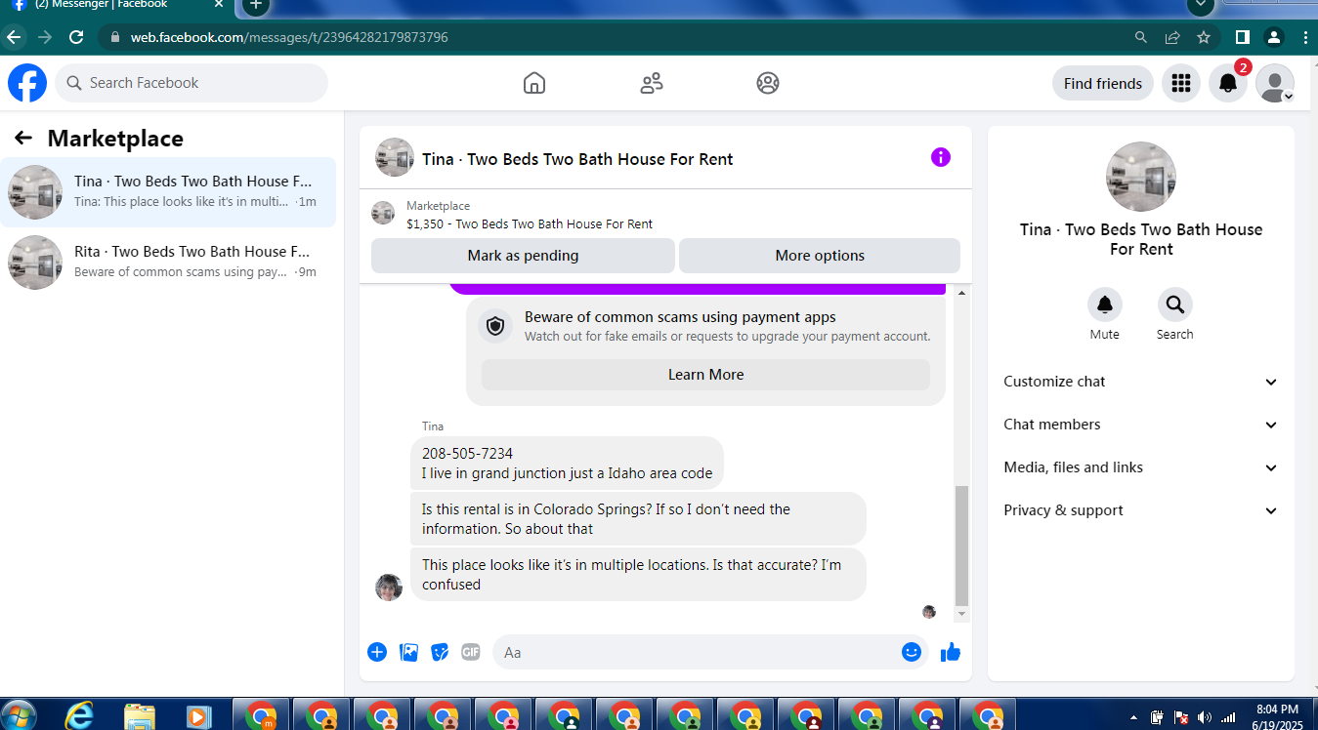Expand Media, files and links section
Screen dimensions: 1318x730
[1140, 467]
